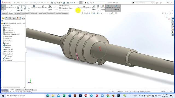Click the taskbar search box
The height and width of the screenshot is (98, 175).
pyautogui.click(x=25, y=96)
